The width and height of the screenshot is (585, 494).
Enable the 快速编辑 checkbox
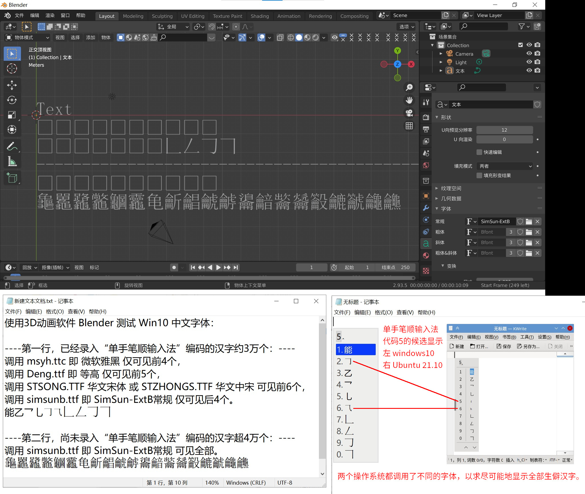[479, 152]
